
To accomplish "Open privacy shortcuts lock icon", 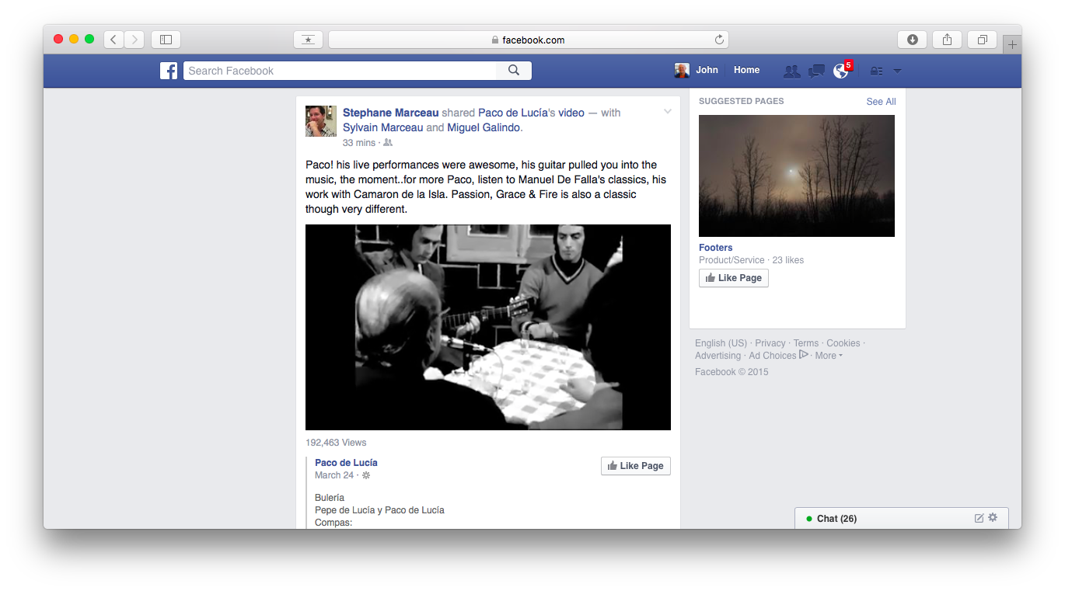I will pyautogui.click(x=876, y=71).
